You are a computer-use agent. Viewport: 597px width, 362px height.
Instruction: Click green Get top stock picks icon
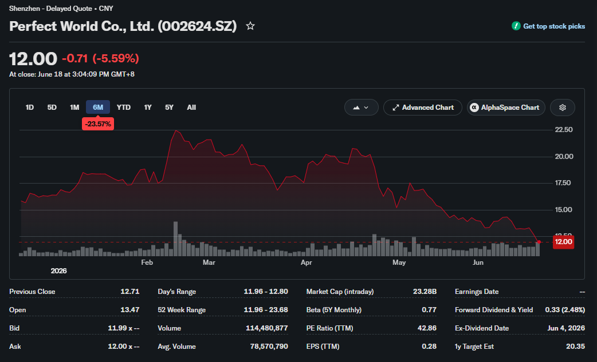(x=516, y=26)
